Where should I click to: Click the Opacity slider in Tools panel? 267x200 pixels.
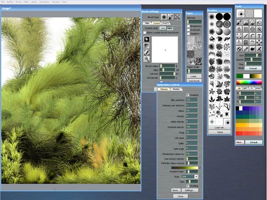[252, 59]
